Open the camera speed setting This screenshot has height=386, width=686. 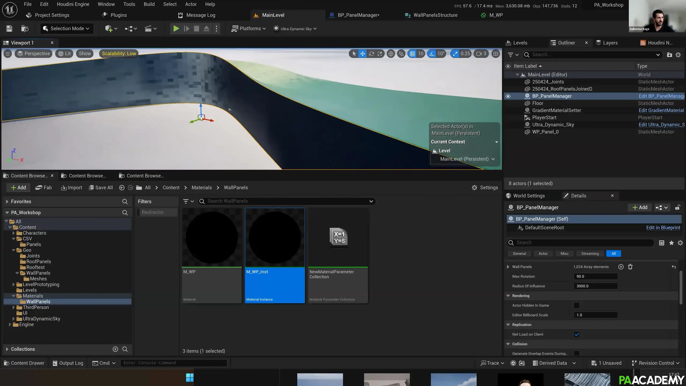click(481, 54)
